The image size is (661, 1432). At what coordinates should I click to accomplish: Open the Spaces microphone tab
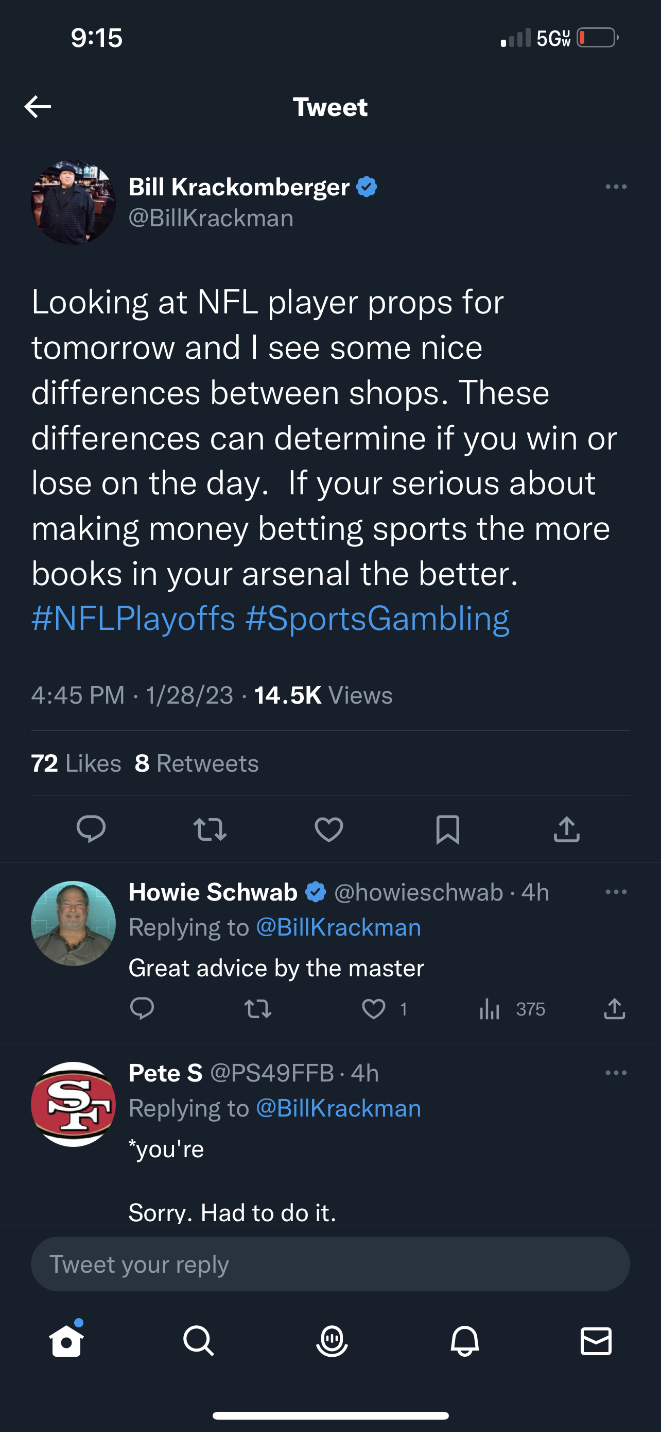(332, 1340)
